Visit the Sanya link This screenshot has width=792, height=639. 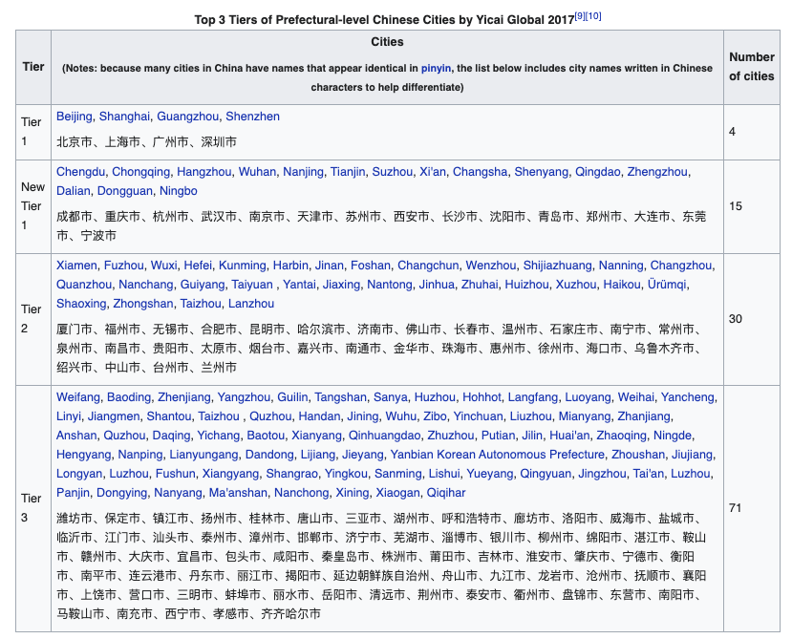point(391,397)
